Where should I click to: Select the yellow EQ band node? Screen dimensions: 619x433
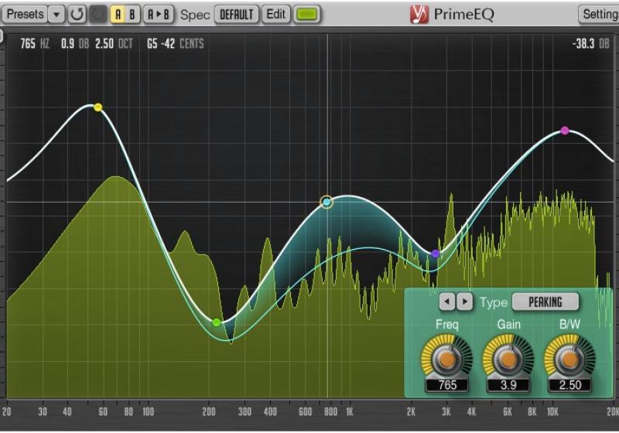pyautogui.click(x=97, y=107)
